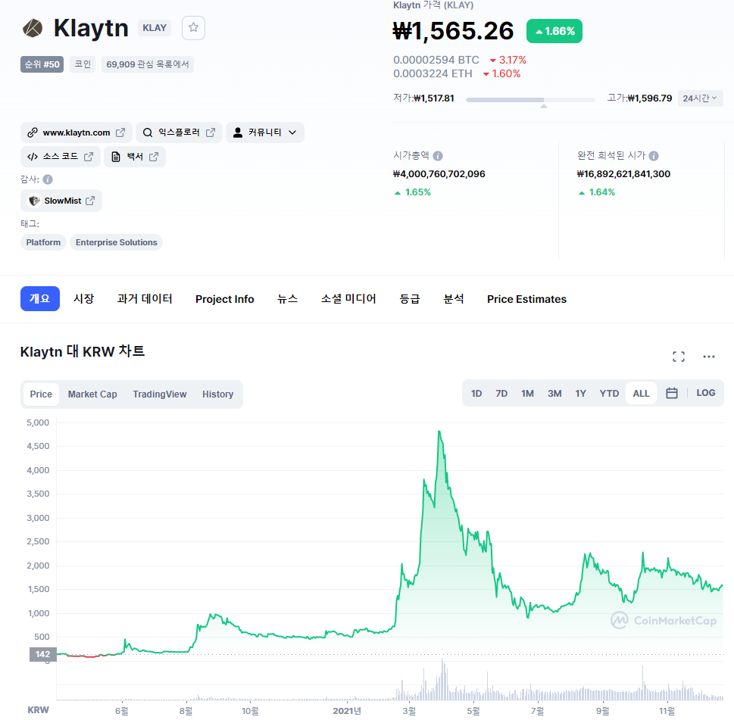734x720 pixels.
Task: Open the 익스플로러 explorer link
Action: click(179, 132)
